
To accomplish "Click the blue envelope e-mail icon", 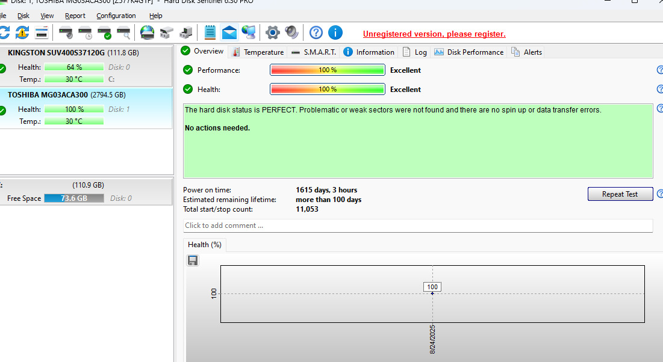I will point(229,32).
